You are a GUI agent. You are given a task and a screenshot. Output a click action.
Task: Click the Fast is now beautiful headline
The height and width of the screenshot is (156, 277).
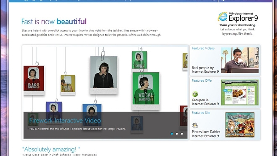coord(54,22)
